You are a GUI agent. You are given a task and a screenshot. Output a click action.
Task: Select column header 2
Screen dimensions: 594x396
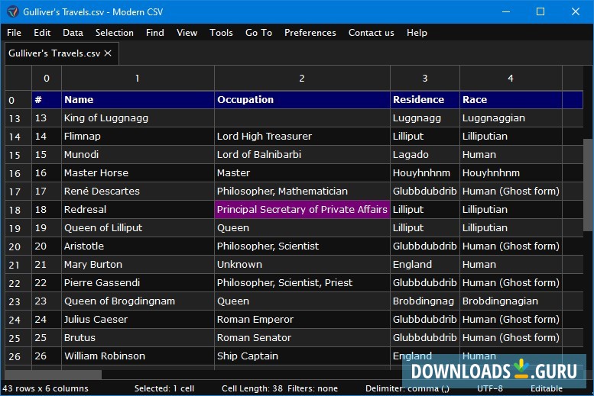coord(302,79)
